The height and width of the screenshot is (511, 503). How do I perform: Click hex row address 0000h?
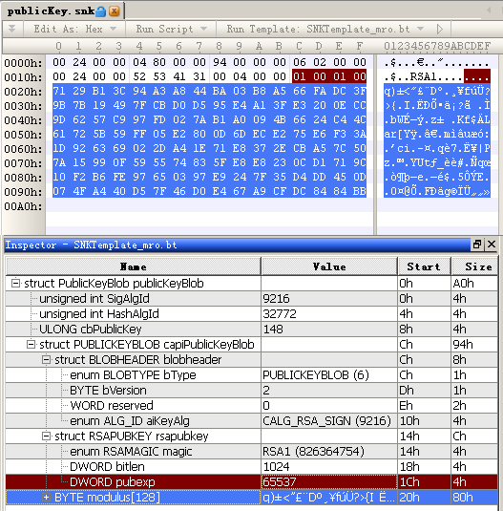tap(23, 62)
